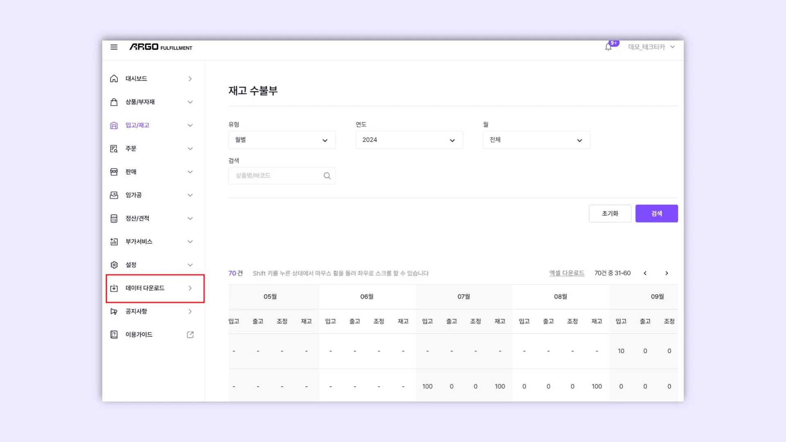Viewport: 786px width, 442px height.
Task: Click the search magnifier icon
Action: point(327,176)
